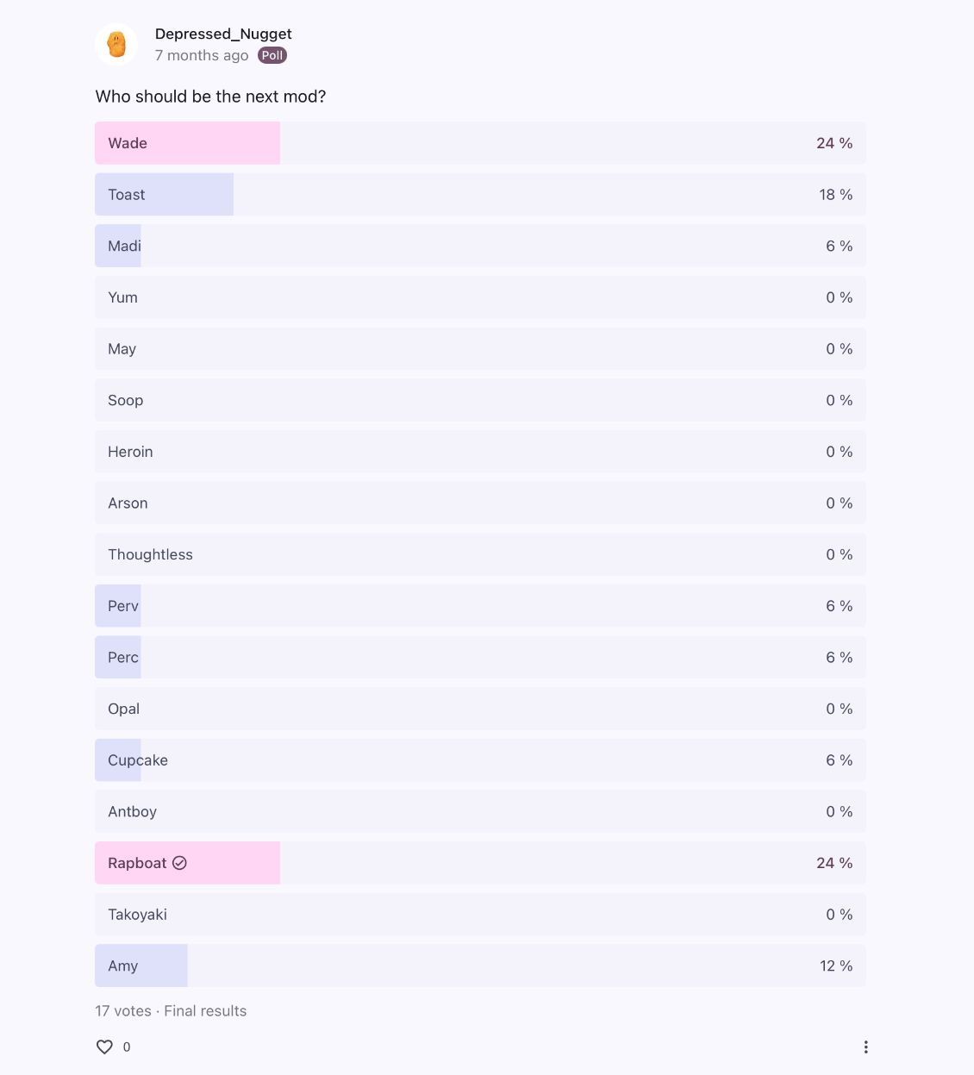Click the Poll badge label
This screenshot has height=1075, width=974.
click(x=272, y=55)
